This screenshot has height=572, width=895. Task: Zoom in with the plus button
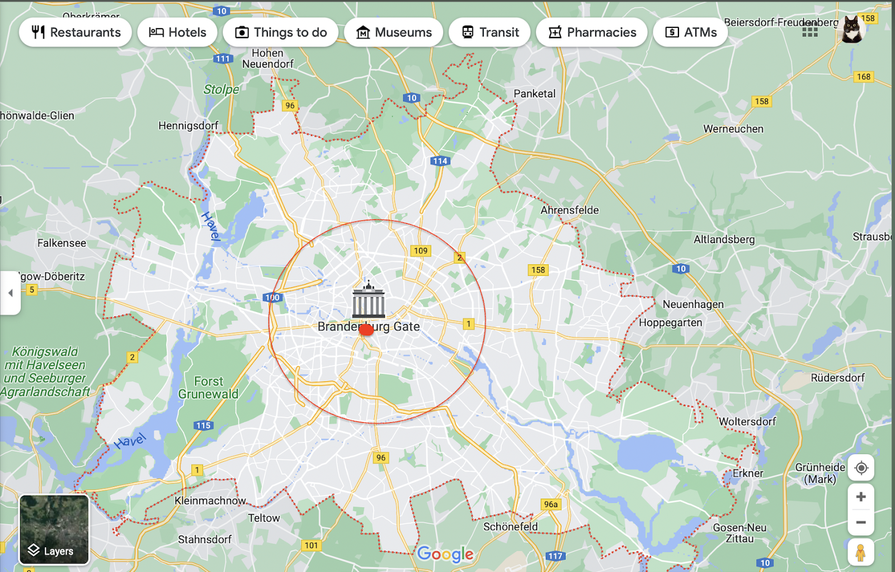coord(861,497)
